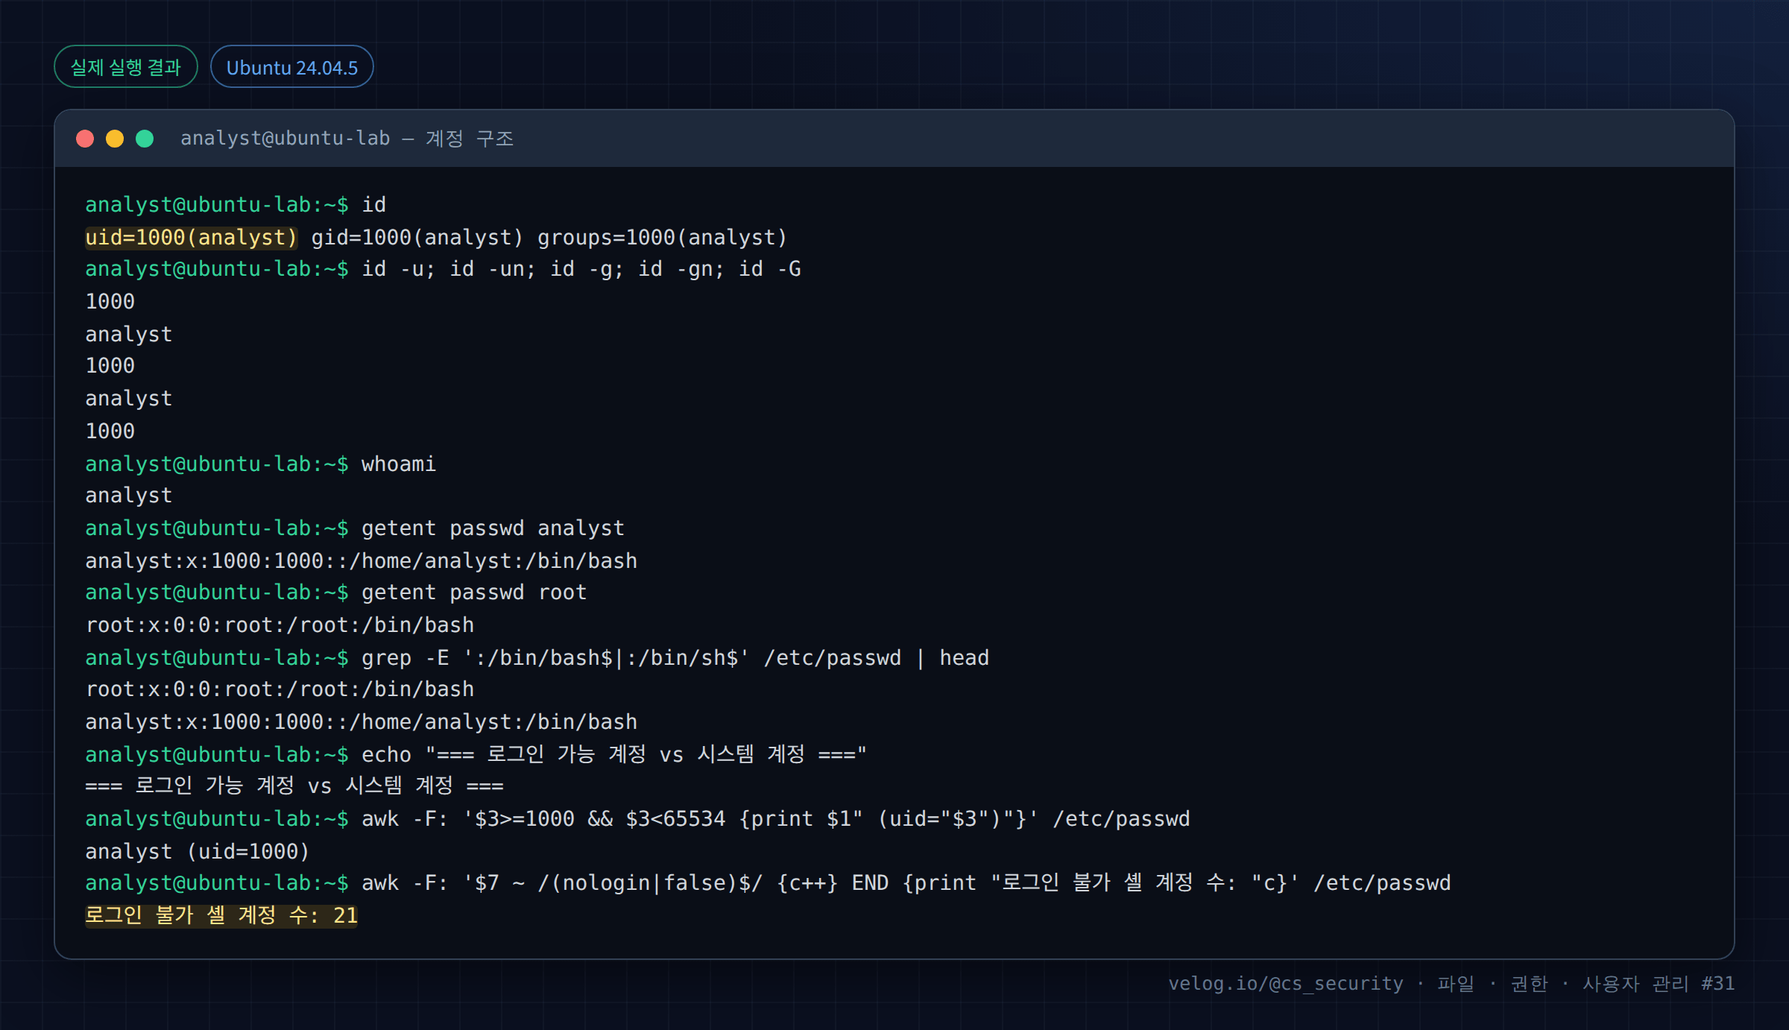Click the footer 'velog.io/@cs_security' text

click(x=1286, y=984)
